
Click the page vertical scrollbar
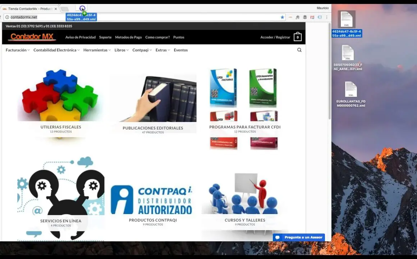(330, 72)
